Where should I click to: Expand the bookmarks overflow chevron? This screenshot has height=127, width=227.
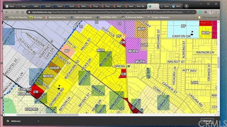pos(194,17)
